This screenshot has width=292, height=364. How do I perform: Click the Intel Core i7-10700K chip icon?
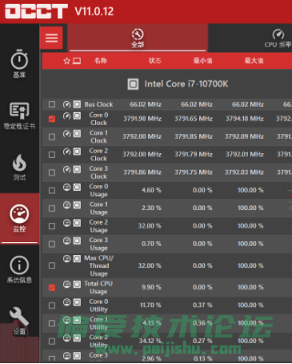(x=133, y=84)
